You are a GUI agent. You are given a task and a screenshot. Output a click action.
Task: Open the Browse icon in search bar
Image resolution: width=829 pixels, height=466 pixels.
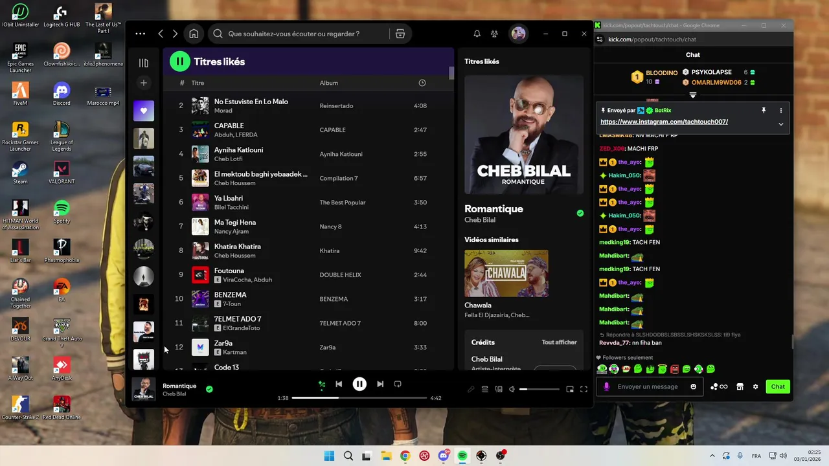tap(400, 34)
